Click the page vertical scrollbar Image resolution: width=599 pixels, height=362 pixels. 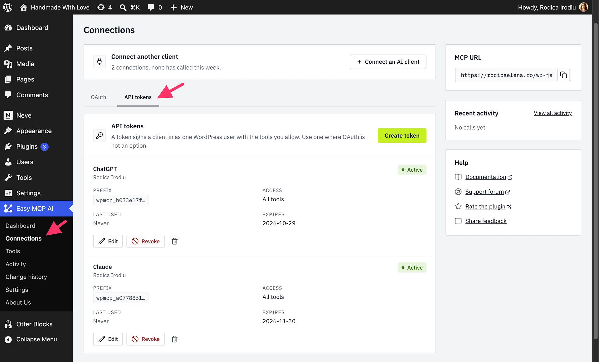click(x=596, y=181)
